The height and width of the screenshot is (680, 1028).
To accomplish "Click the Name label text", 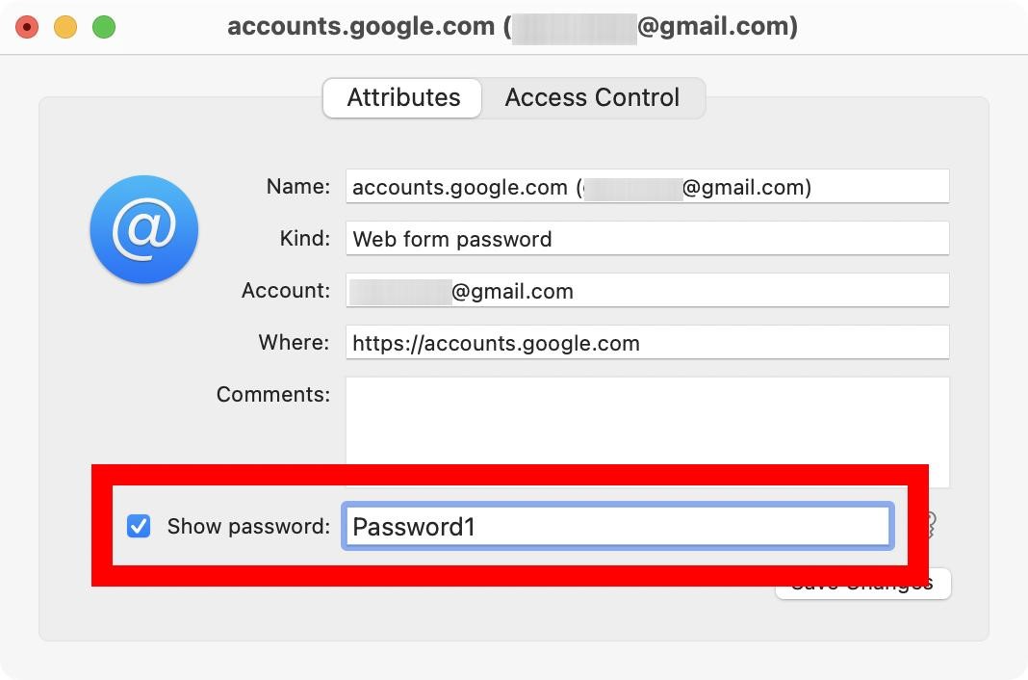I will click(296, 186).
